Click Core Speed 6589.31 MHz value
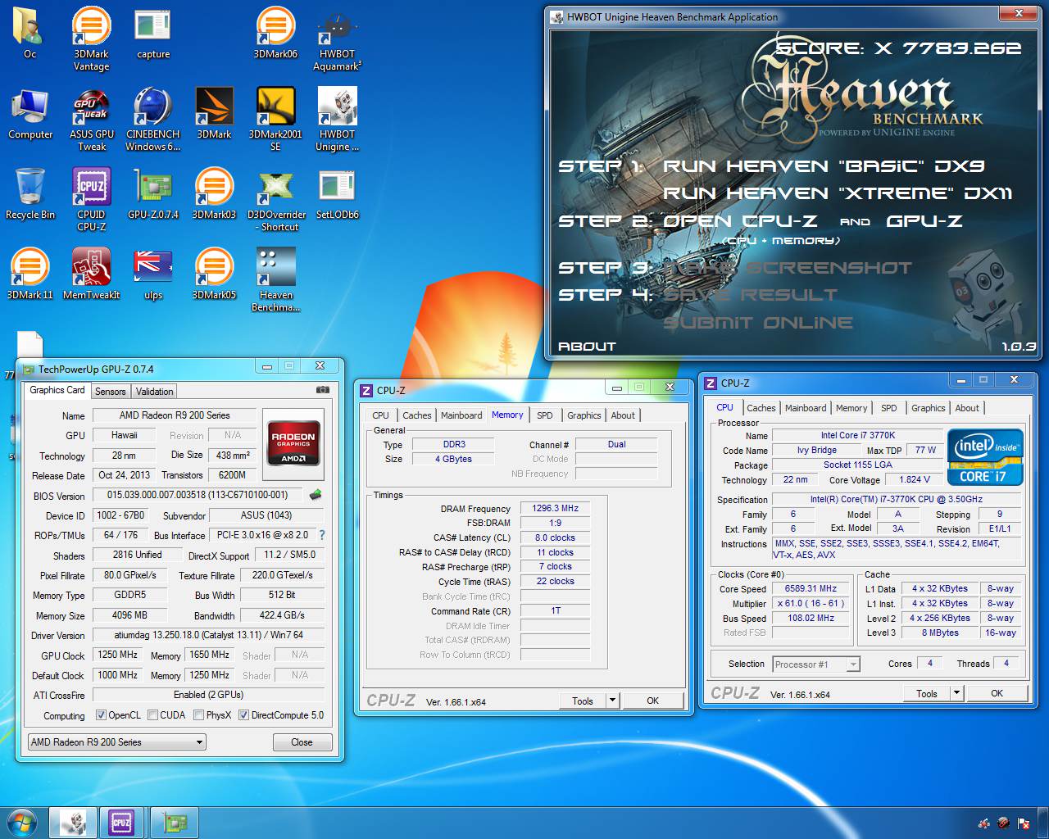Viewport: 1049px width, 839px height. click(x=811, y=588)
